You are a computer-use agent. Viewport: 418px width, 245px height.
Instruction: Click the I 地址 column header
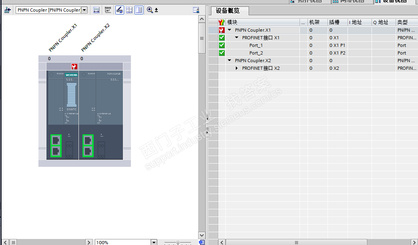click(360, 22)
